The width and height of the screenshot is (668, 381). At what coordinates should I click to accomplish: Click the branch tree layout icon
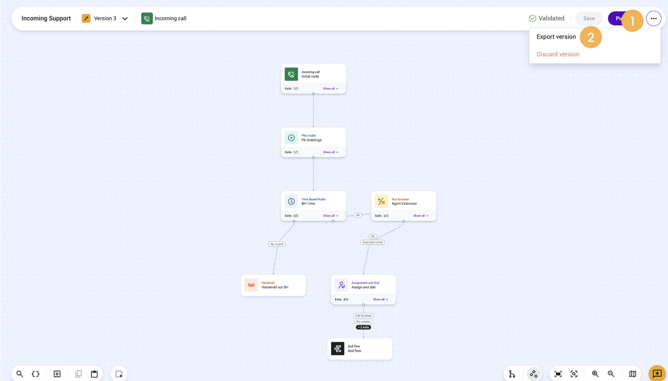click(512, 374)
